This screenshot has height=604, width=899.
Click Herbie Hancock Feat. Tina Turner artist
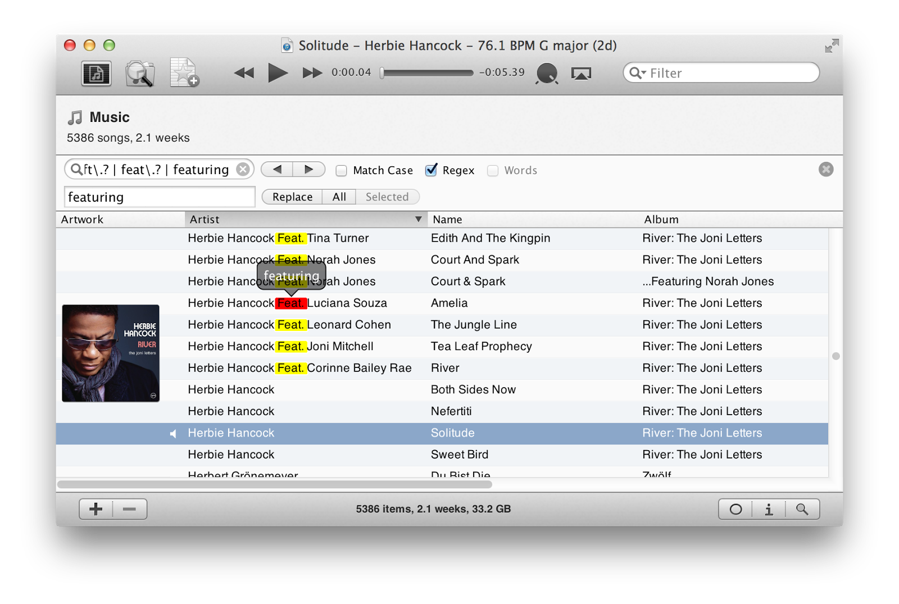[x=279, y=238]
